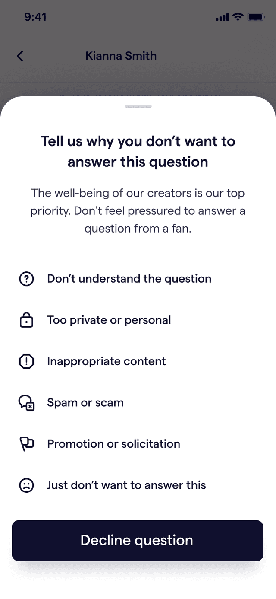The width and height of the screenshot is (276, 599).
Task: Click the exclamation octagon icon
Action: (x=27, y=361)
